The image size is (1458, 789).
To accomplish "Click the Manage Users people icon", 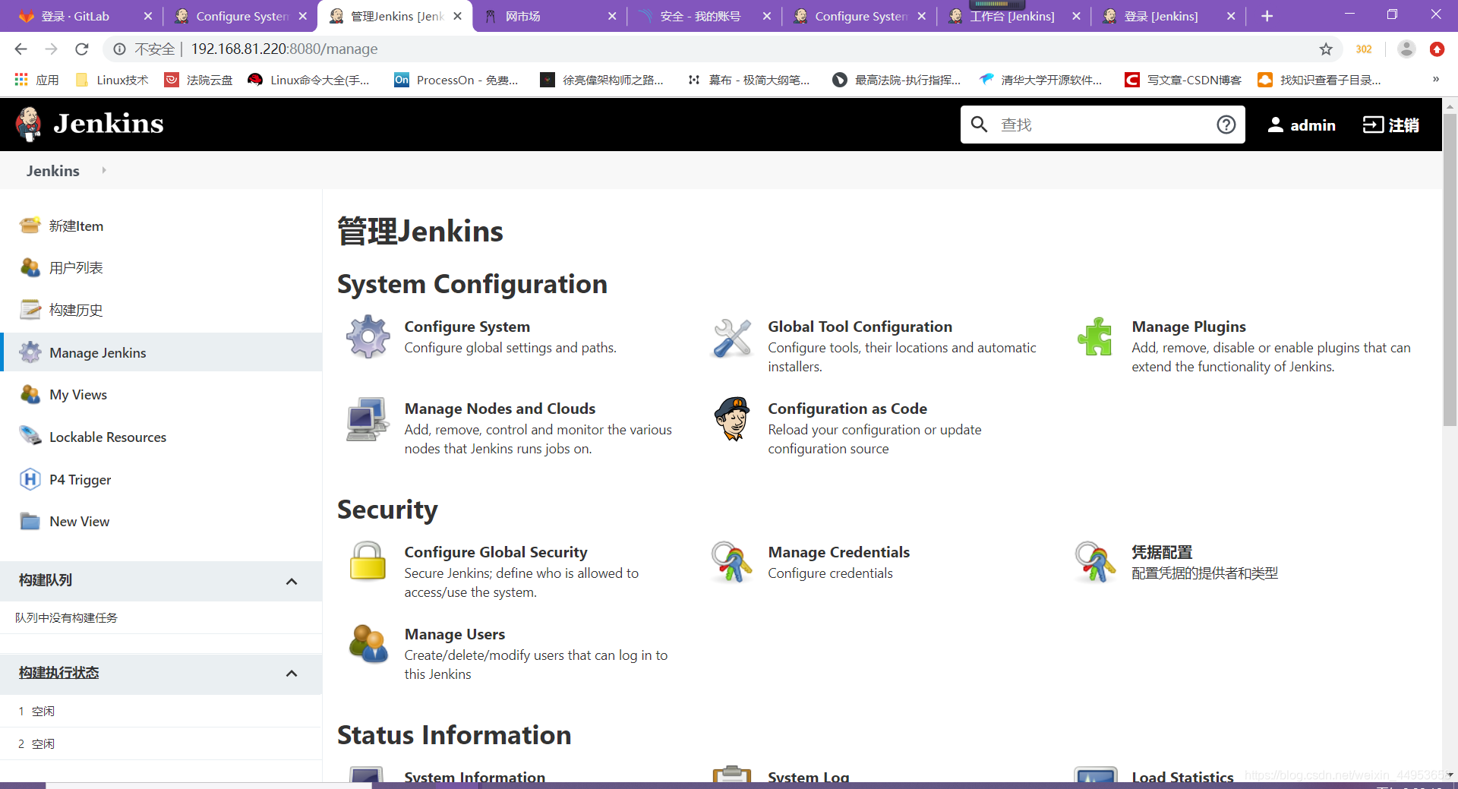I will (368, 643).
